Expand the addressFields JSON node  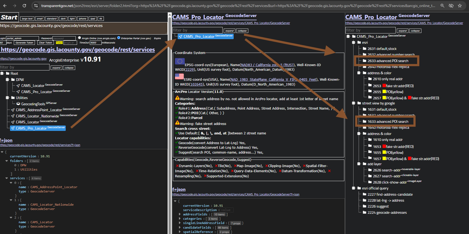pyautogui.click(x=180, y=214)
